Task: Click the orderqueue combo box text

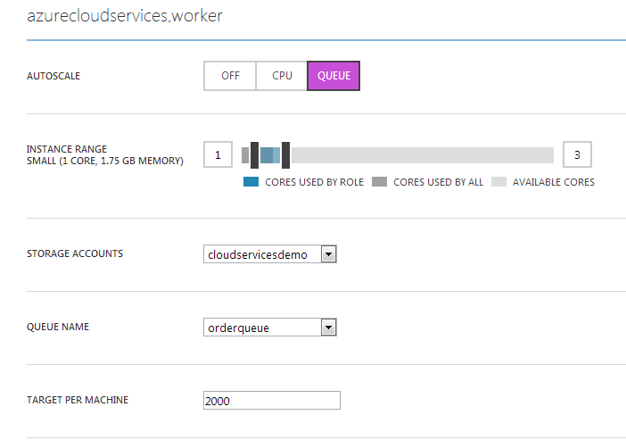Action: coord(238,328)
